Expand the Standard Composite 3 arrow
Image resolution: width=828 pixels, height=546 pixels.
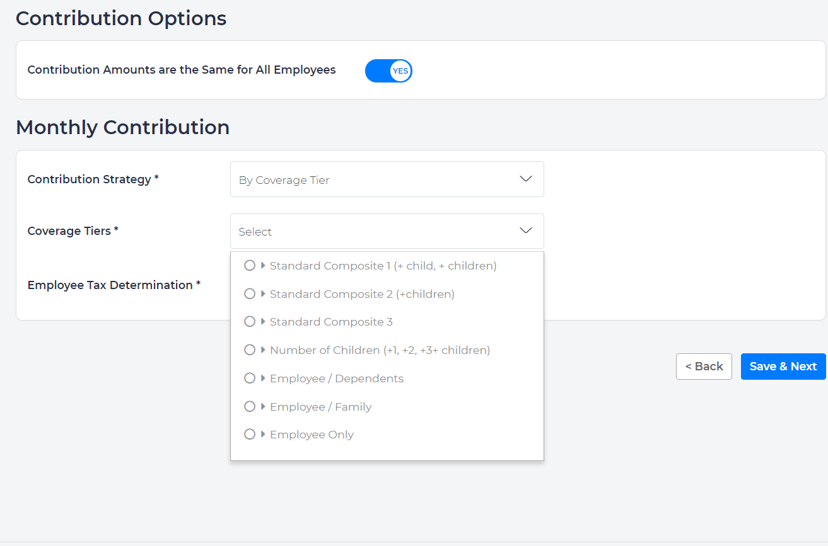[262, 321]
